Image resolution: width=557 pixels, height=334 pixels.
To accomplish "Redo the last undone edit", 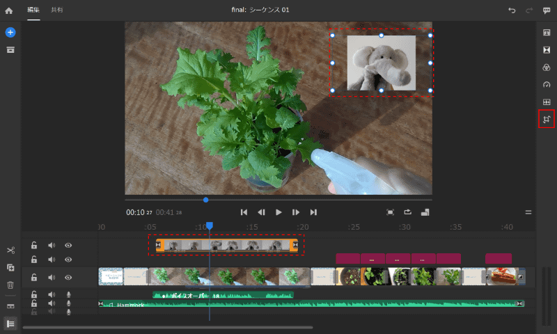I will point(529,10).
